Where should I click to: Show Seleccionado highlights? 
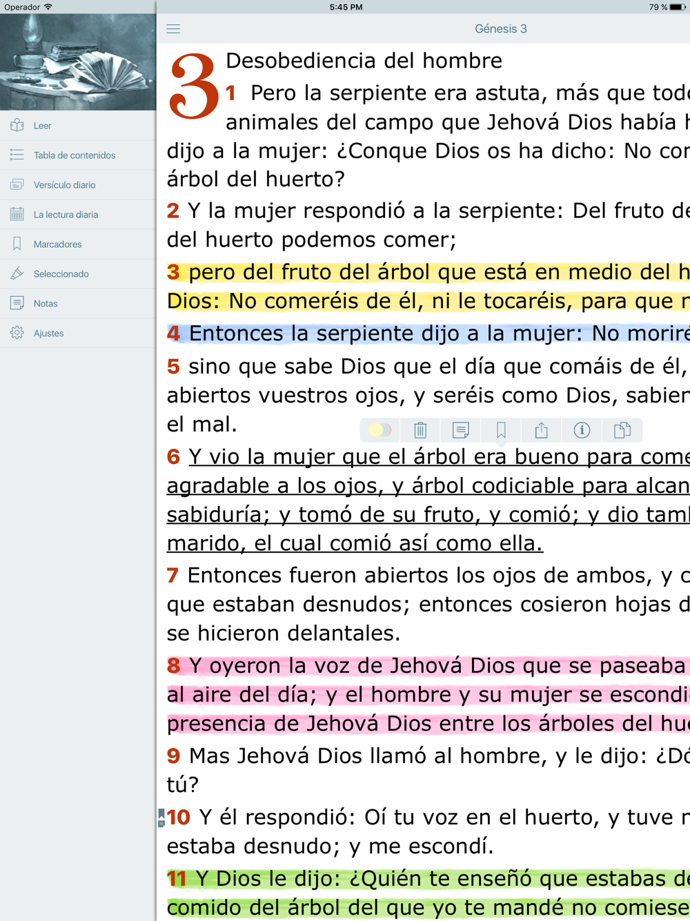pos(78,274)
